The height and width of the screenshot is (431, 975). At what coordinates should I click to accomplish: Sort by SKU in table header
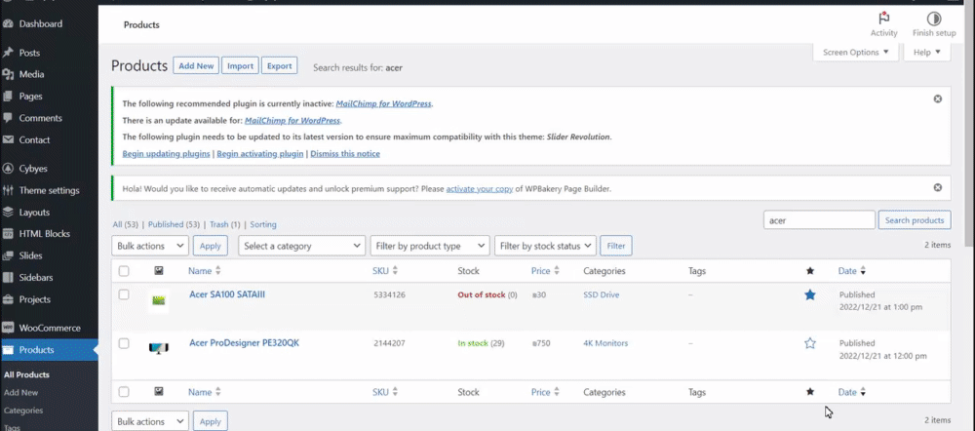[385, 271]
